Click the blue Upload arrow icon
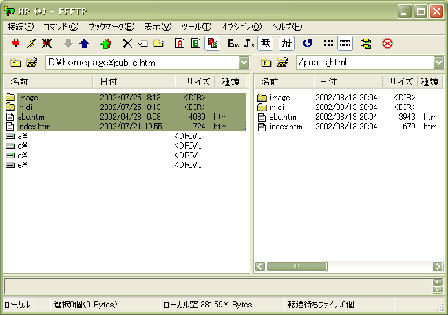The width and height of the screenshot is (448, 315). pos(84,43)
